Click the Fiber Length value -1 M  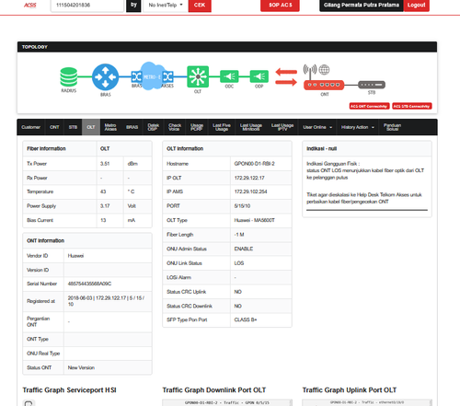(239, 235)
